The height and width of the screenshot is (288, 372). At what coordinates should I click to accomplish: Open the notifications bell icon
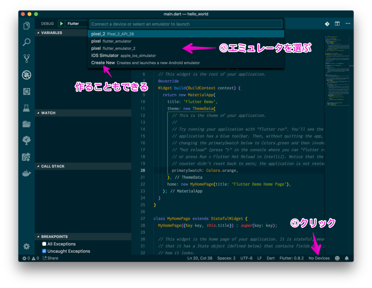click(347, 258)
